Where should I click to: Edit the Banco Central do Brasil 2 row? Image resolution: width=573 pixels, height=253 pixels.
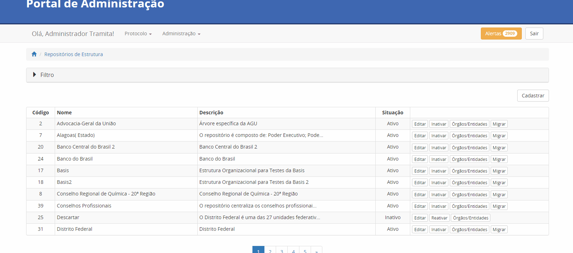pos(420,147)
